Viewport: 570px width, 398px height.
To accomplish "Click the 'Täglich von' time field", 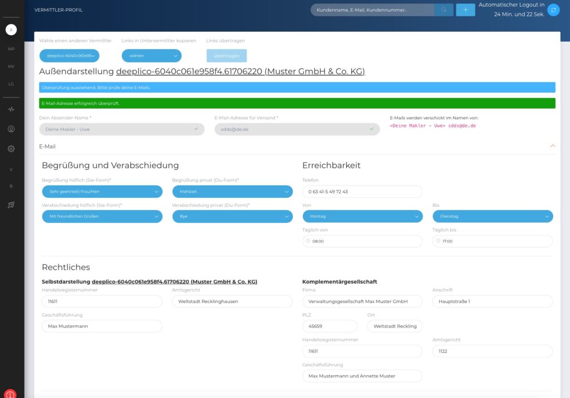I will 362,241.
